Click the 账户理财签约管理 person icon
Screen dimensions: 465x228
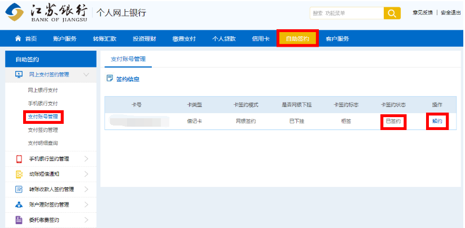(x=19, y=204)
